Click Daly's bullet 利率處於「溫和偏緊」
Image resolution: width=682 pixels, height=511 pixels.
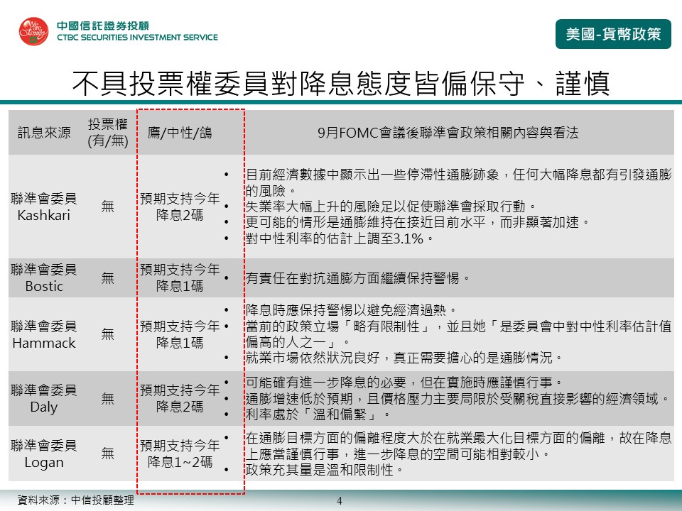click(318, 414)
